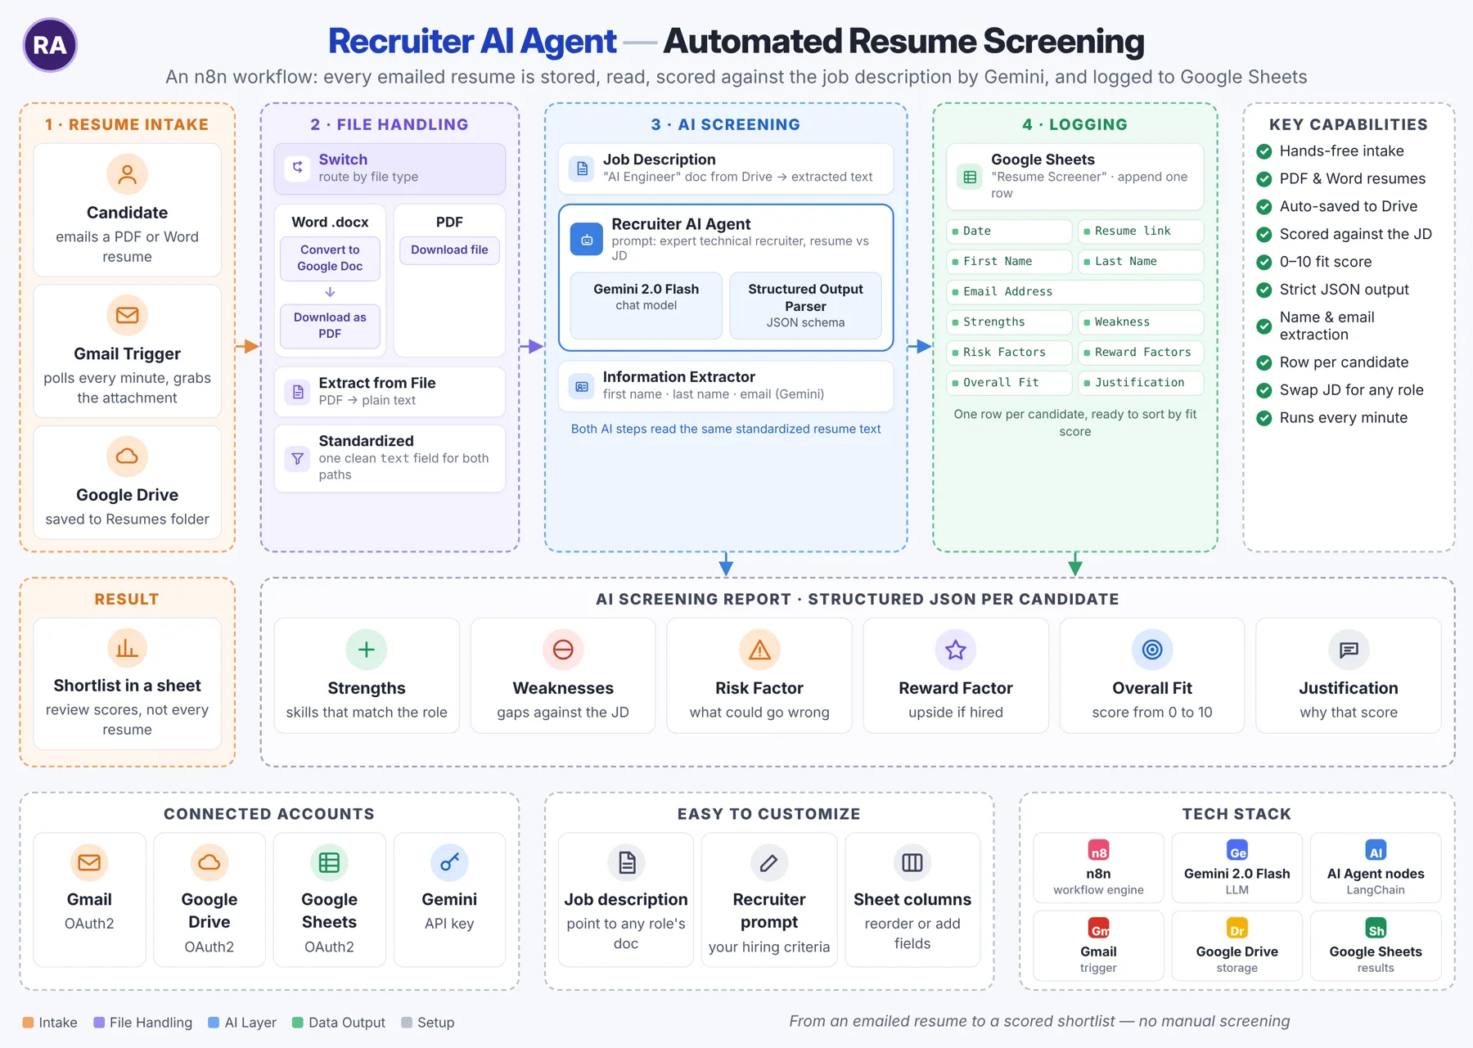Click the checkmark beside PDF & Word resumes
Viewport: 1473px width, 1048px height.
click(1264, 179)
